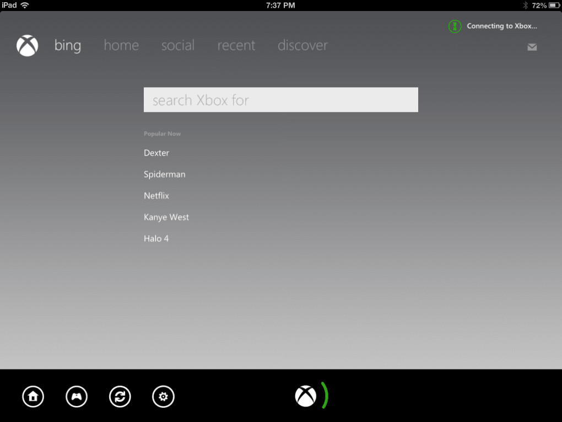Open the recent tab
Screen dimensions: 562x422
click(x=236, y=46)
